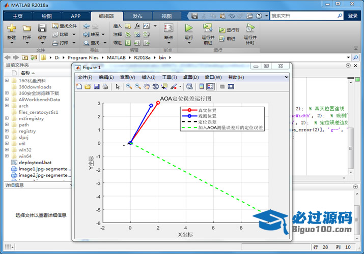
Task: Click the browse for folder icon
Action: coord(34,57)
